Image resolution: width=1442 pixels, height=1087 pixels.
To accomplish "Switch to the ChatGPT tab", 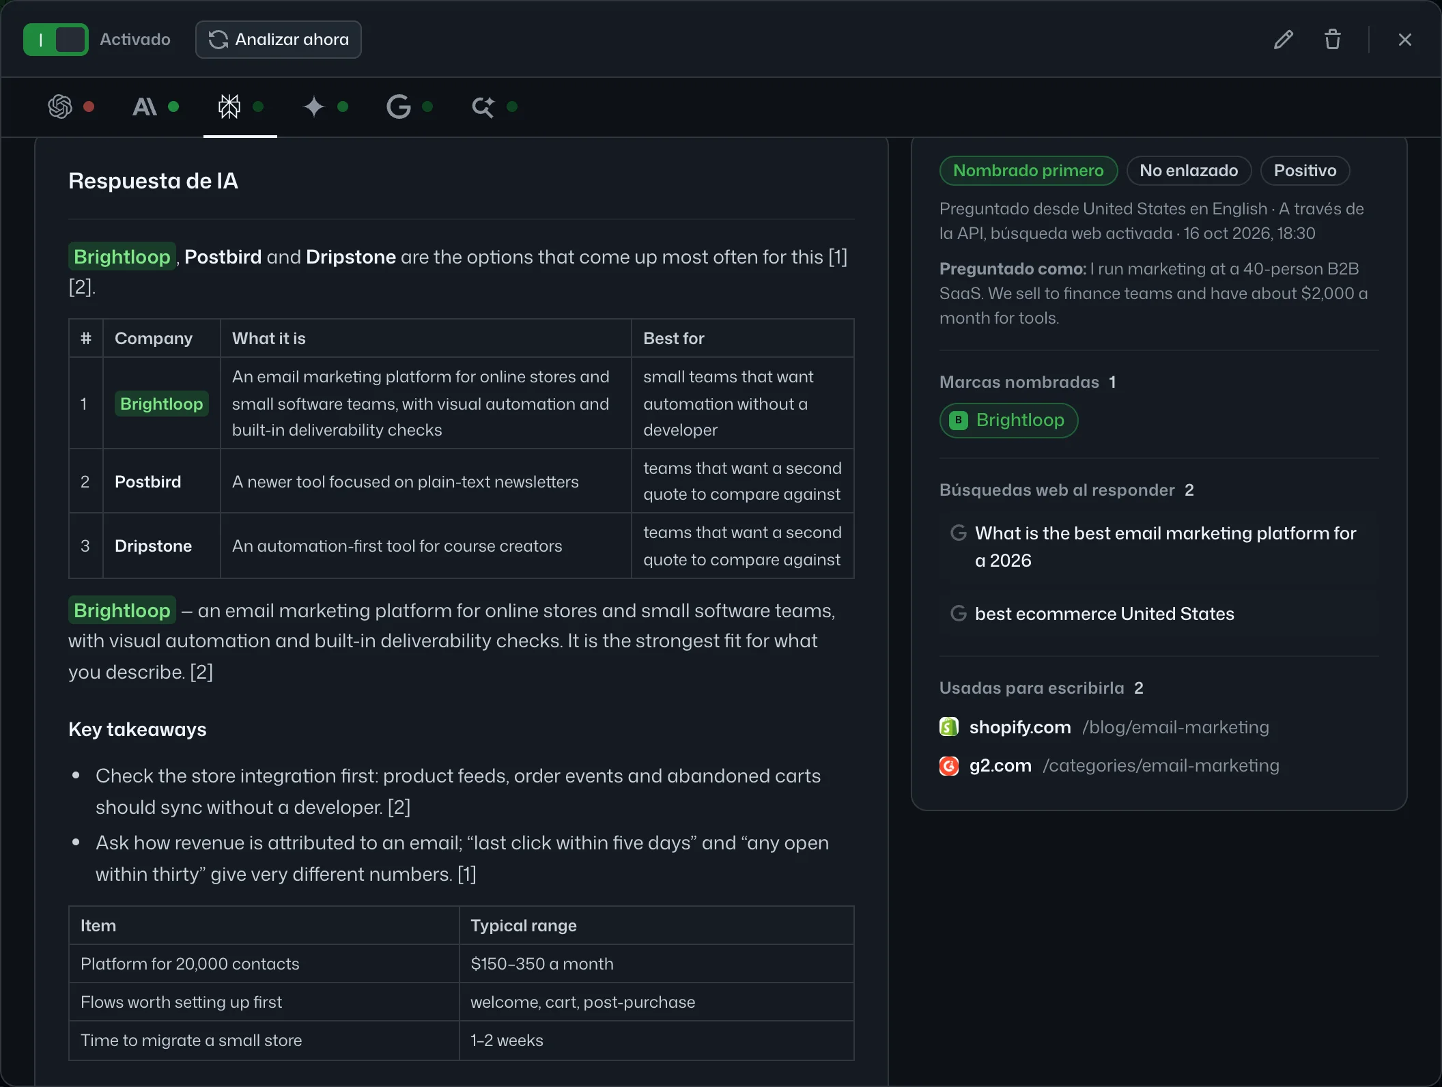I will (x=71, y=107).
